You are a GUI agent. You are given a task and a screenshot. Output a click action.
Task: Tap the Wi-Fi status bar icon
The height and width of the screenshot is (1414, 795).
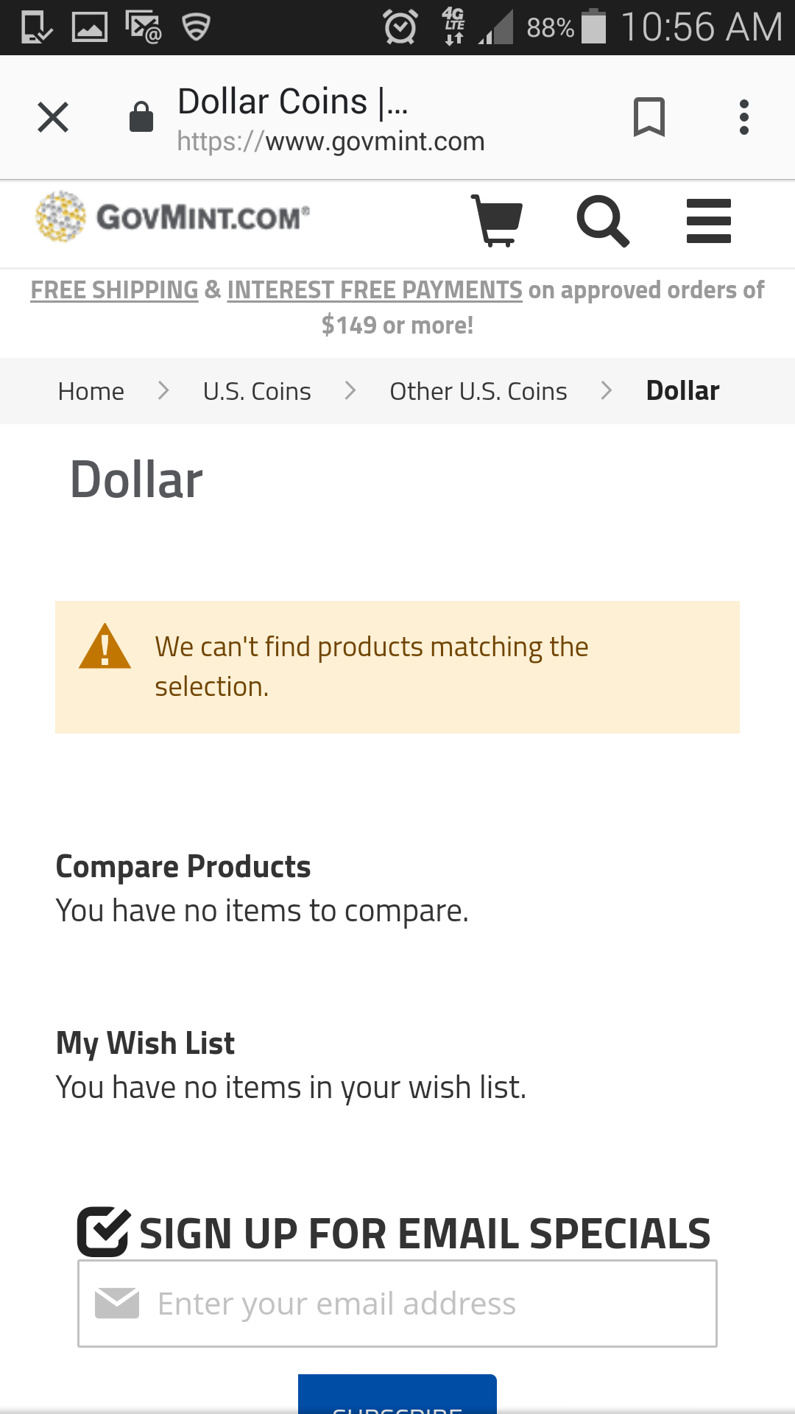(196, 27)
